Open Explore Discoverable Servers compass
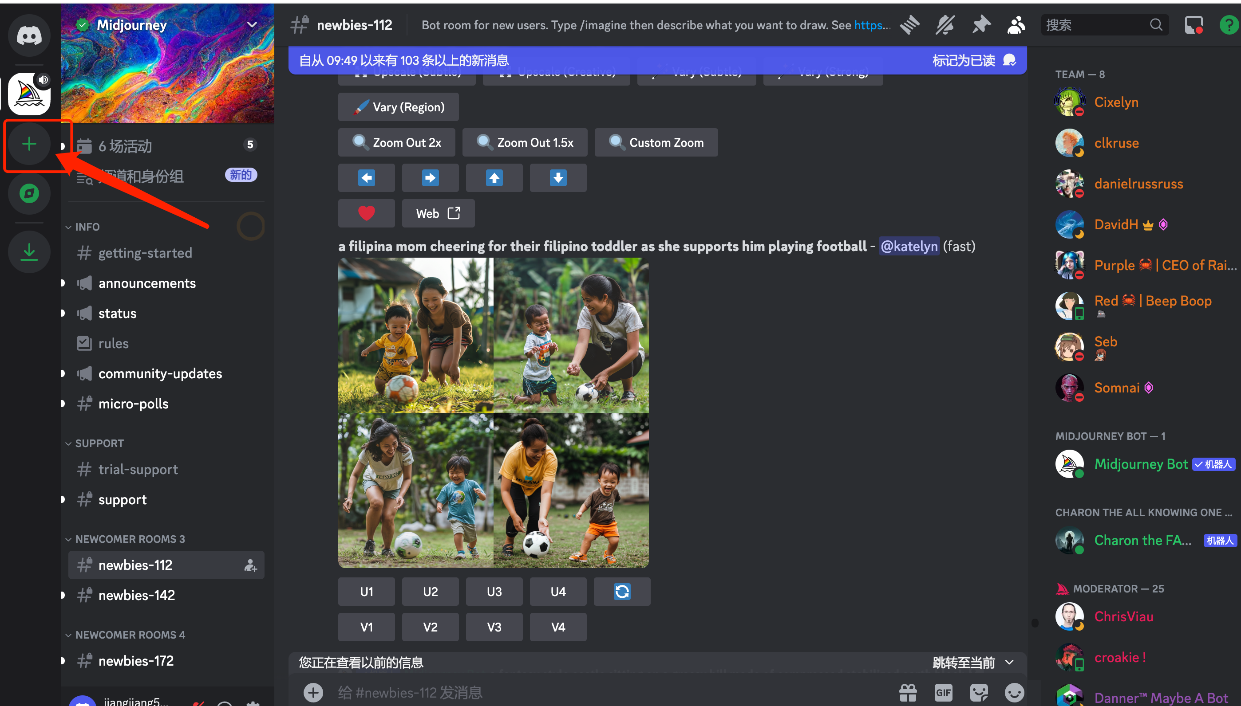 coord(29,194)
